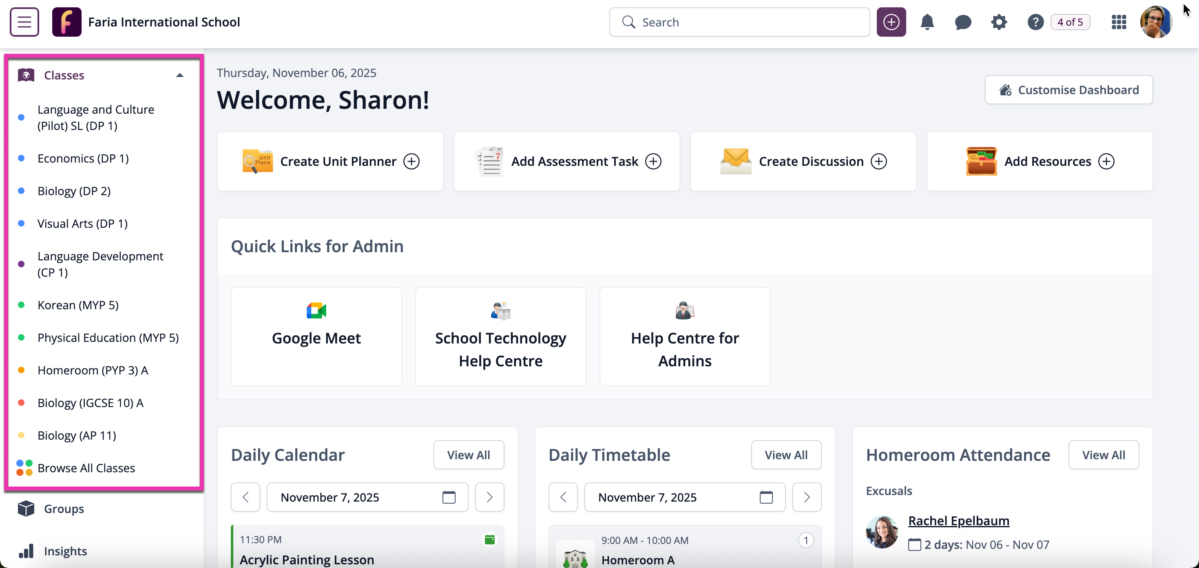The height and width of the screenshot is (568, 1199).
Task: Open the messages chat bubble
Action: tap(962, 22)
